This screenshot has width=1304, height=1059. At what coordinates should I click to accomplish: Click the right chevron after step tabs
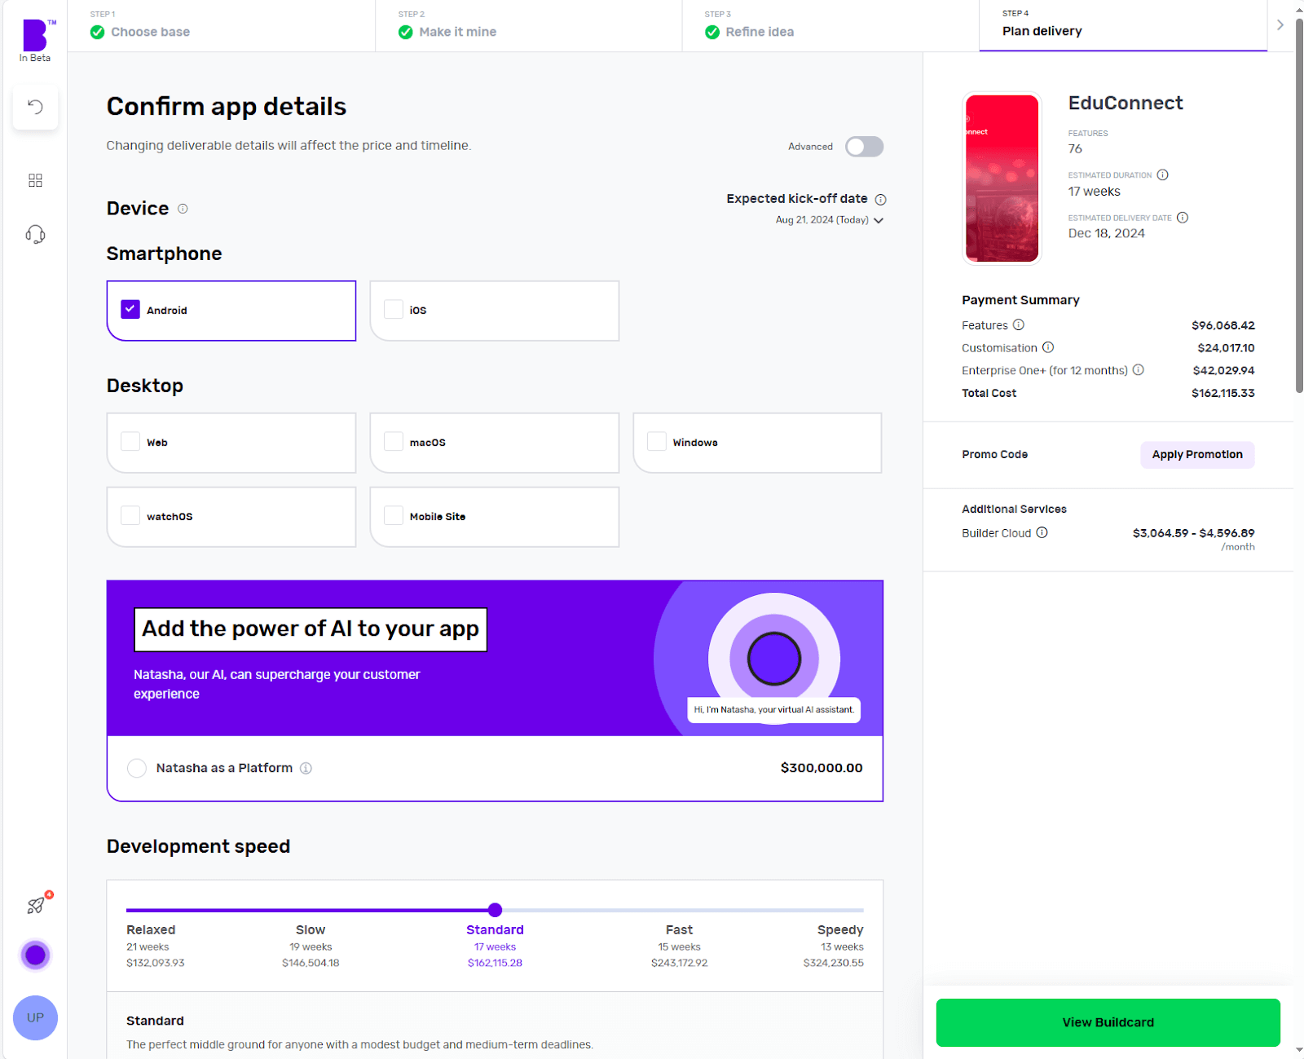[1280, 25]
